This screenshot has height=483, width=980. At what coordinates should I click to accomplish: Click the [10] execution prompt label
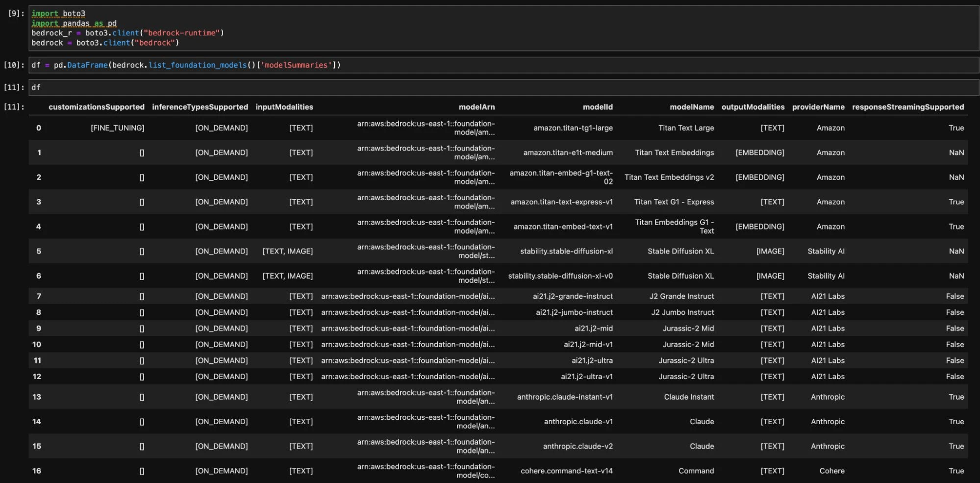click(x=14, y=65)
